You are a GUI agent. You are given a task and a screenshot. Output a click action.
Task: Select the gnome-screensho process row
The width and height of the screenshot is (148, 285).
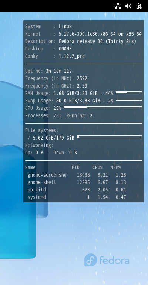click(x=77, y=175)
